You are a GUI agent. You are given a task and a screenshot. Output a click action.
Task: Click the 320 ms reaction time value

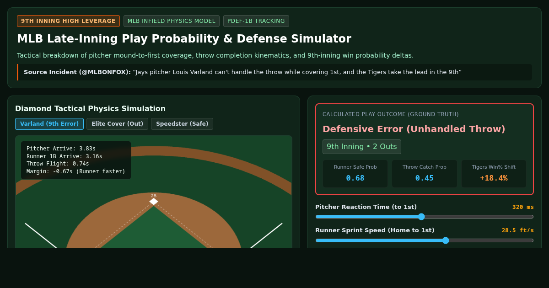523,207
